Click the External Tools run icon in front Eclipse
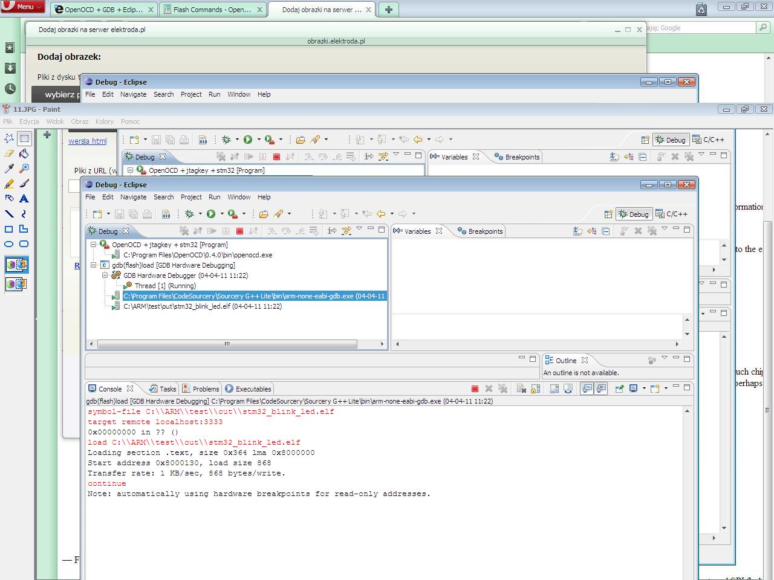 [233, 214]
